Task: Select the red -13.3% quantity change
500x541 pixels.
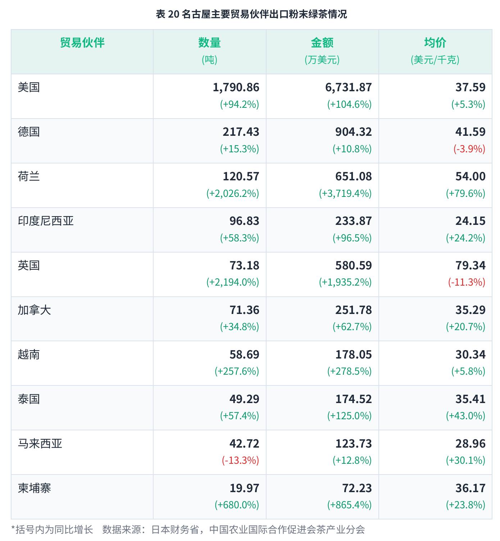Action: (x=241, y=461)
